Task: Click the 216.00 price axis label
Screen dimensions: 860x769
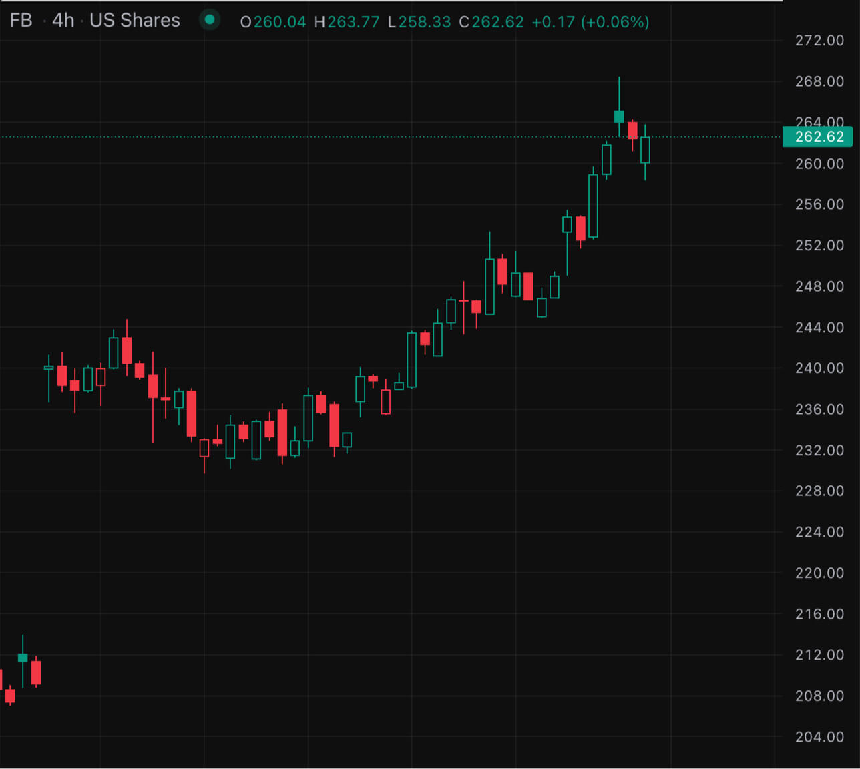Action: click(819, 614)
